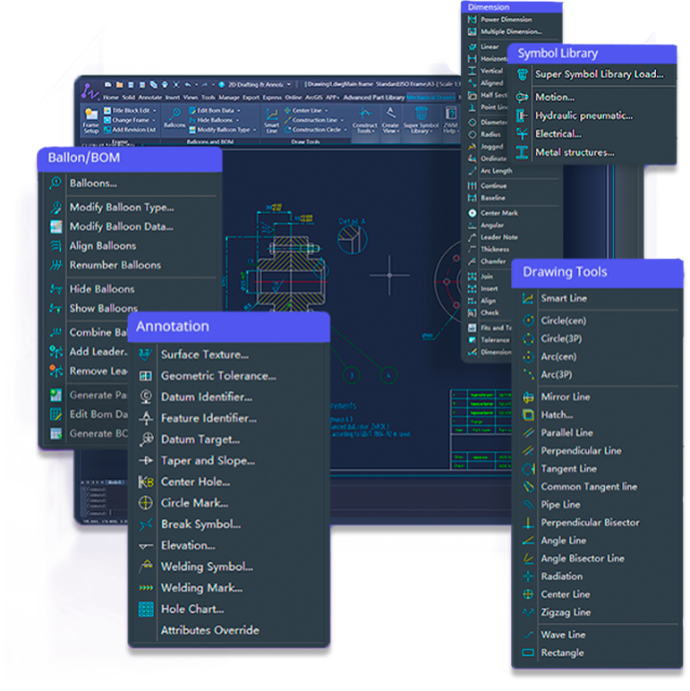Image resolution: width=690 pixels, height=691 pixels.
Task: Click the Surface Texture icon in Annotation menu
Action: pos(145,354)
